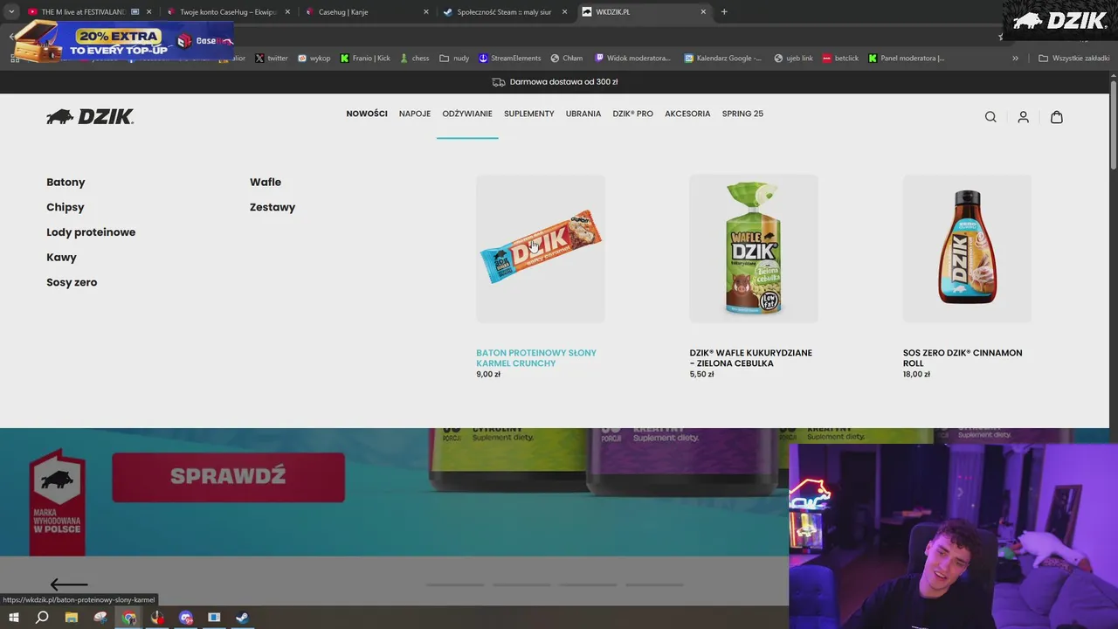Go to the Wafle category
Screen dimensions: 1118x629
click(x=266, y=183)
